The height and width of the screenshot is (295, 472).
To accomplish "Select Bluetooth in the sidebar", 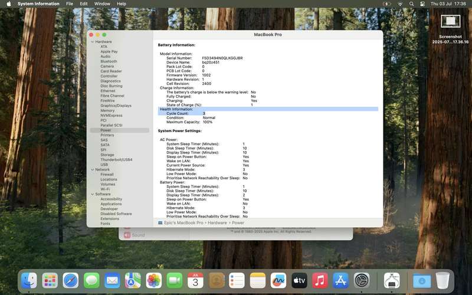I will point(109,61).
